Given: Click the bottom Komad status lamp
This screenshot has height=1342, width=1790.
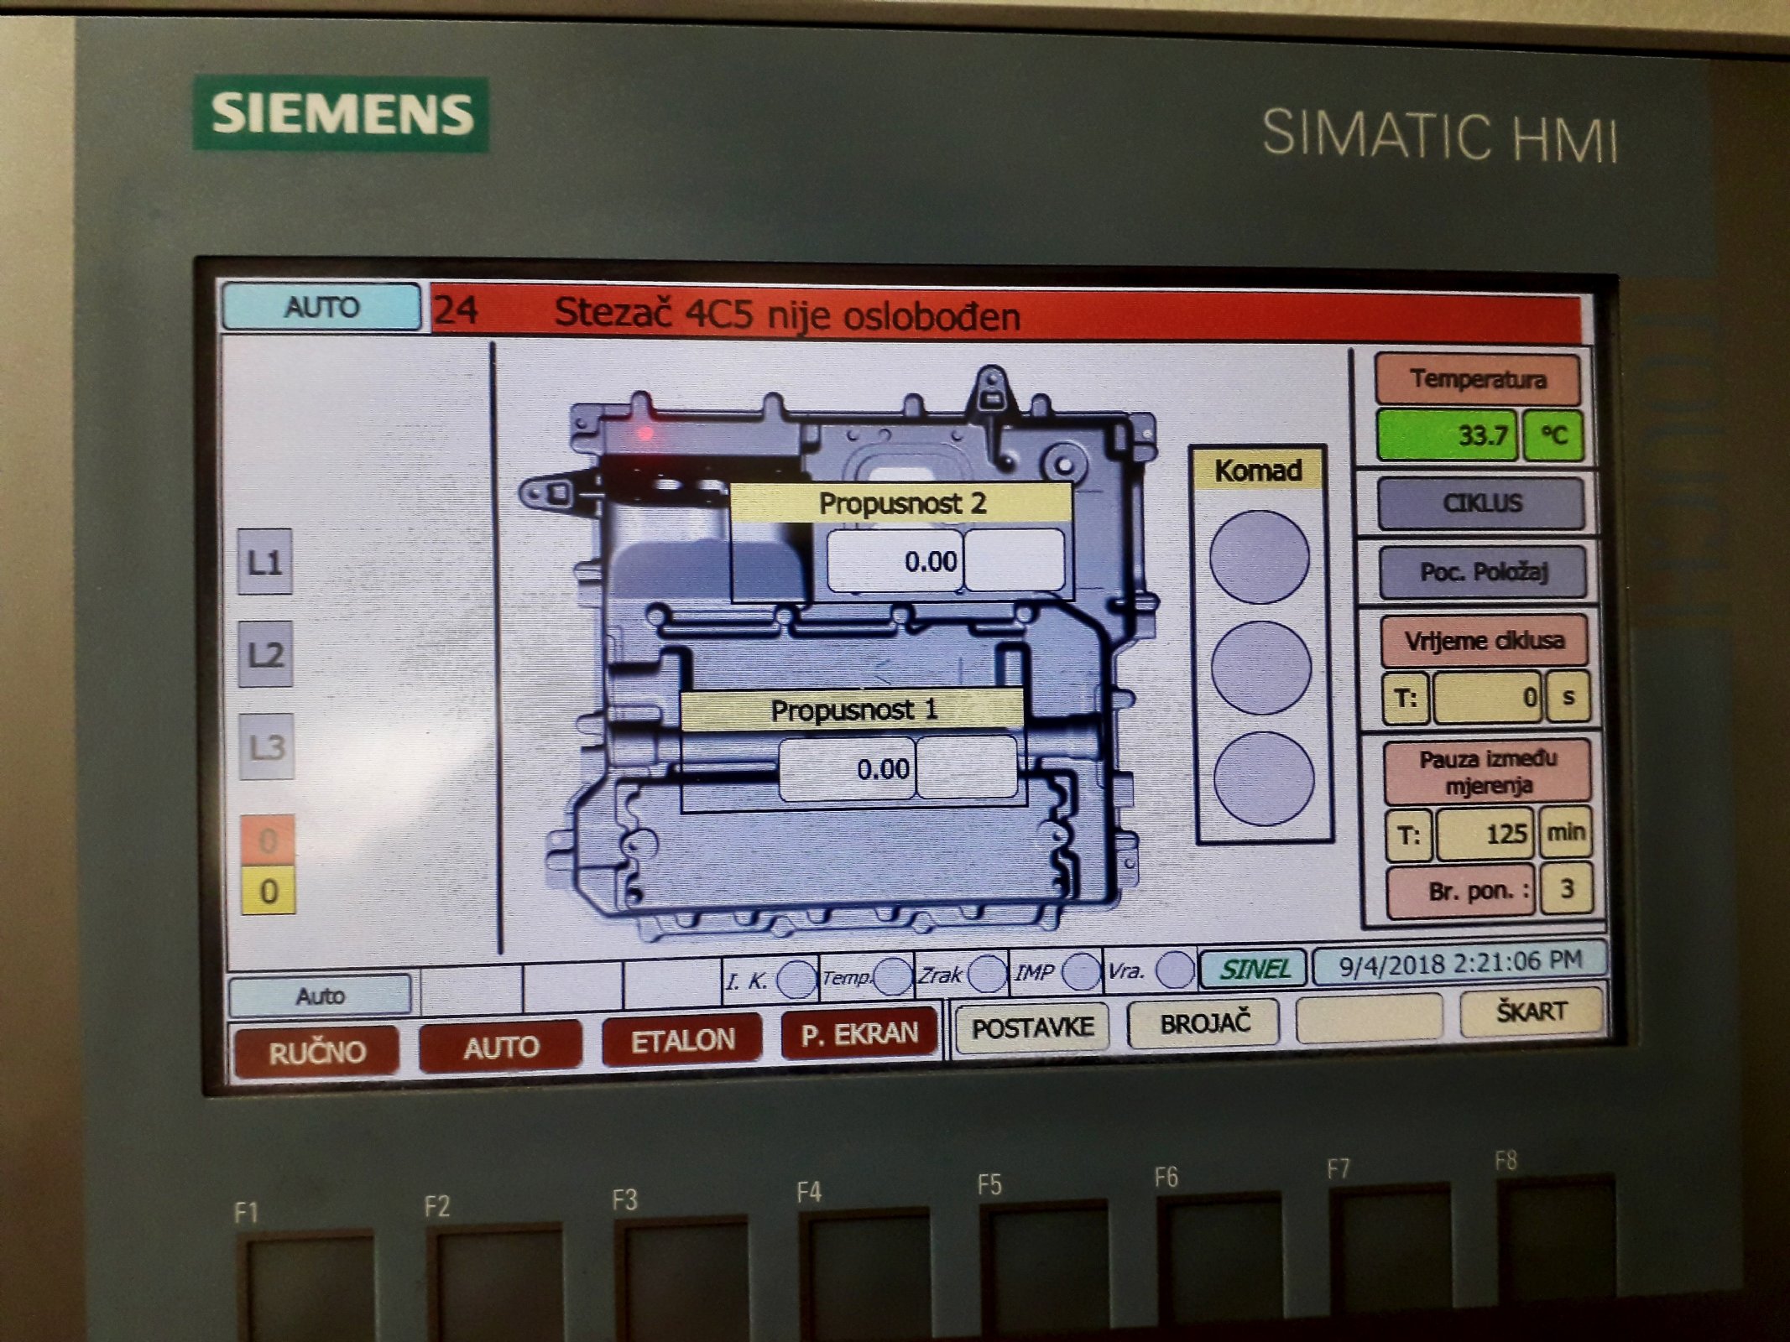Looking at the screenshot, I should point(1264,778).
